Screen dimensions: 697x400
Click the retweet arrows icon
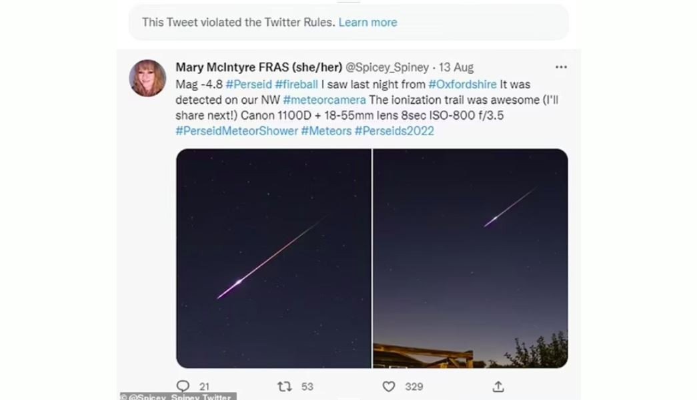tap(285, 387)
